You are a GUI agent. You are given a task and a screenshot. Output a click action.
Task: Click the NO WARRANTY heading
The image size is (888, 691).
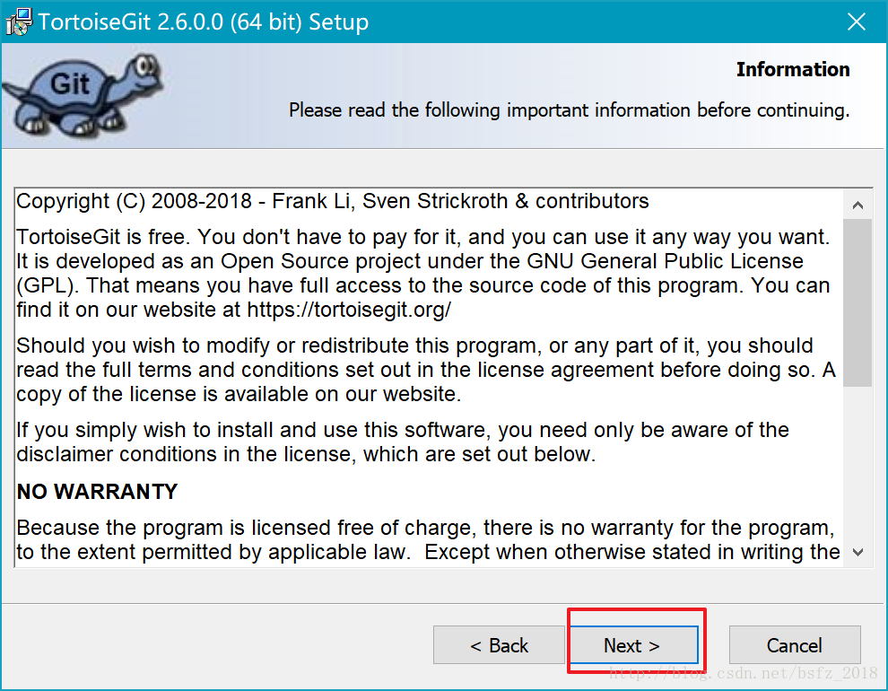point(97,491)
